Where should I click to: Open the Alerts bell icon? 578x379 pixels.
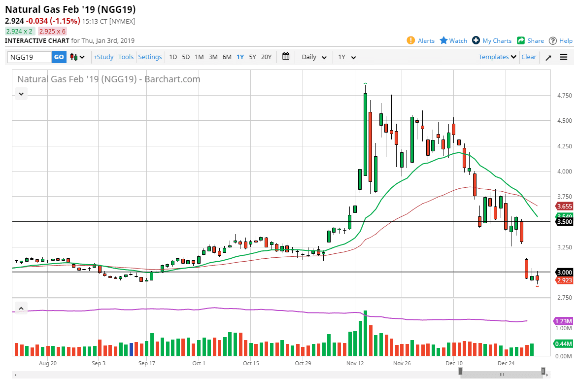coord(411,40)
